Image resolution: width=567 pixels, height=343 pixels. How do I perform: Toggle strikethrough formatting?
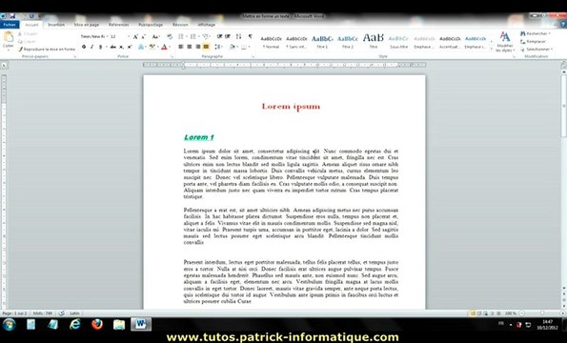(x=113, y=47)
